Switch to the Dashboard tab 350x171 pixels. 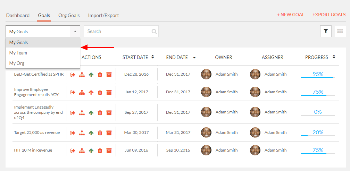[x=18, y=15]
